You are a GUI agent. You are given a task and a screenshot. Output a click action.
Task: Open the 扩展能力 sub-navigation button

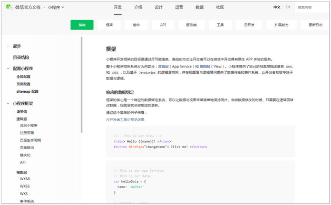click(281, 25)
